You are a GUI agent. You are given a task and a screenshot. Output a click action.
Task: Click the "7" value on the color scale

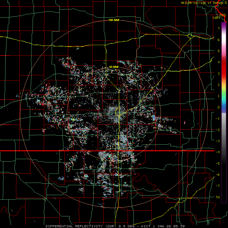pos(219,28)
